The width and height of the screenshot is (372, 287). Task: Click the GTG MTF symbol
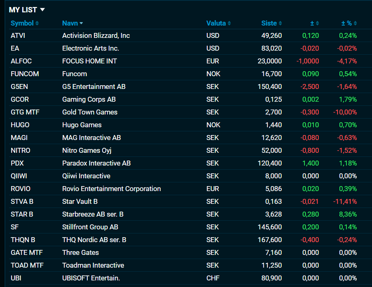tap(25, 112)
